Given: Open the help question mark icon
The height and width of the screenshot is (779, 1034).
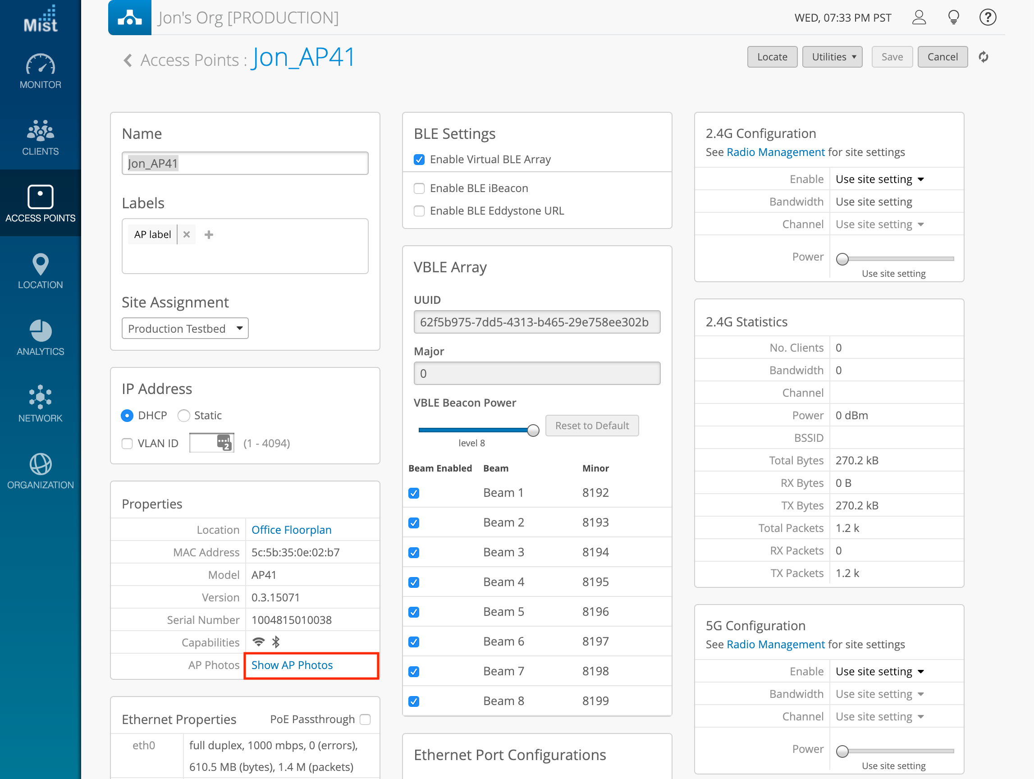Looking at the screenshot, I should pyautogui.click(x=987, y=18).
